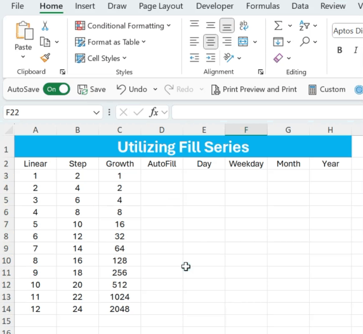Click the Aptos font name box
363x334 pixels.
(x=348, y=30)
